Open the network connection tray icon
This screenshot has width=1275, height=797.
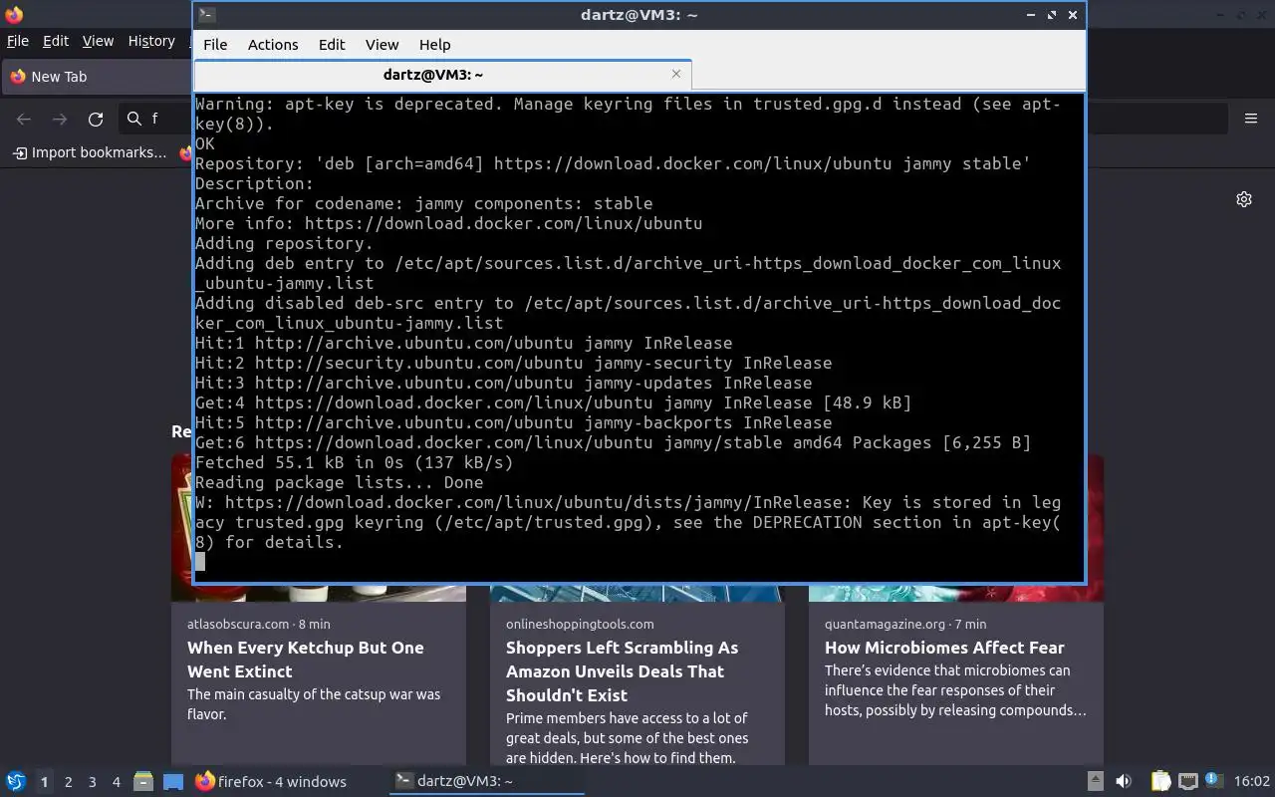1187,782
